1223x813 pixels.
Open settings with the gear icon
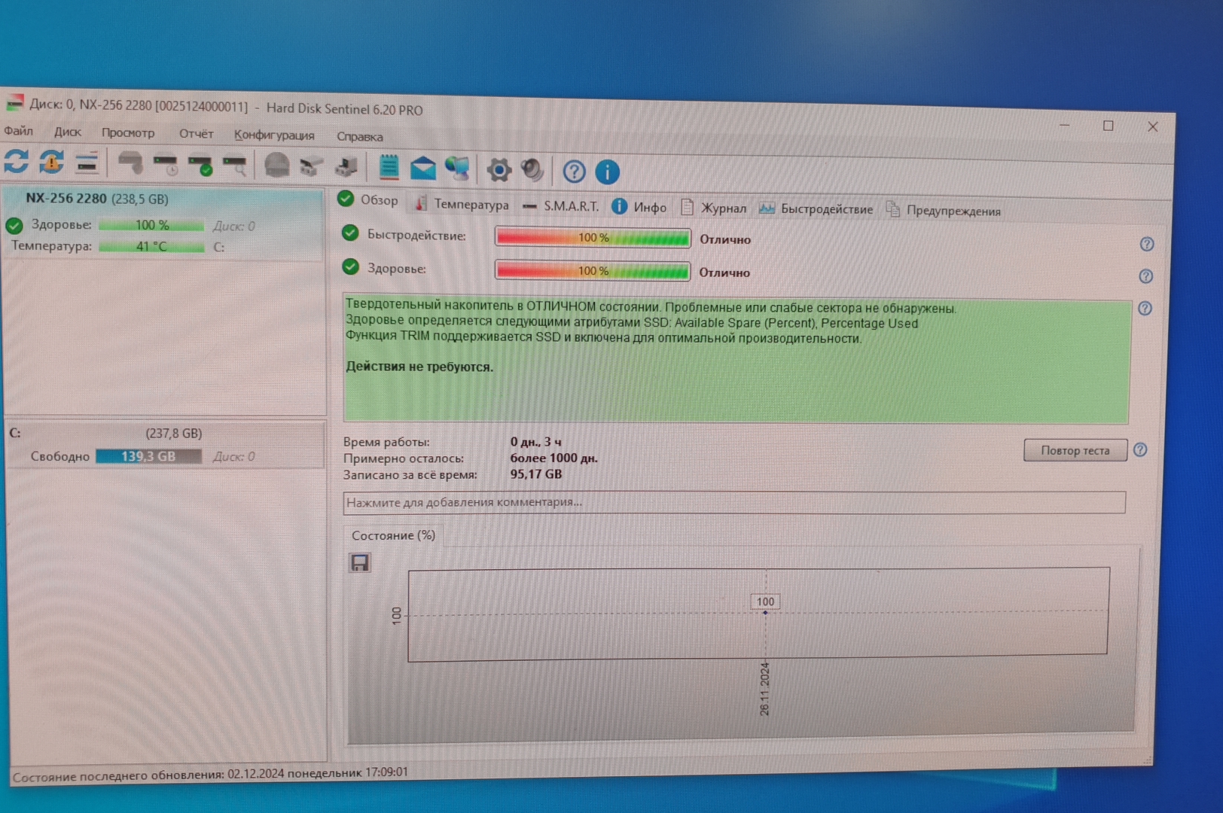(x=499, y=169)
